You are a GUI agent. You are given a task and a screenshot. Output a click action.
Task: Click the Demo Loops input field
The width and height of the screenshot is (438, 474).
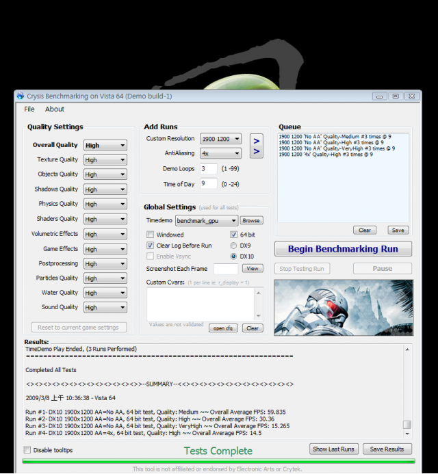[209, 169]
